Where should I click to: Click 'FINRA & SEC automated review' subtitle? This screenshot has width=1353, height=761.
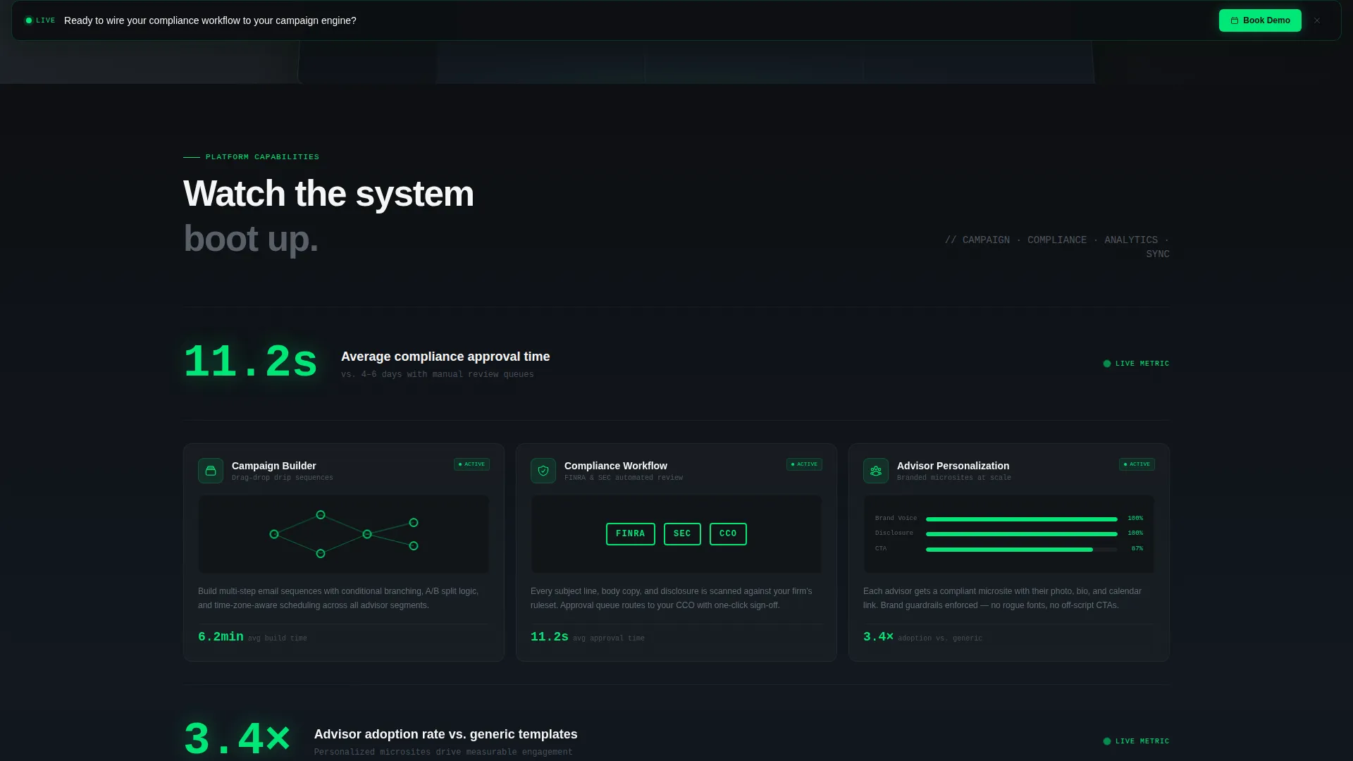click(624, 478)
